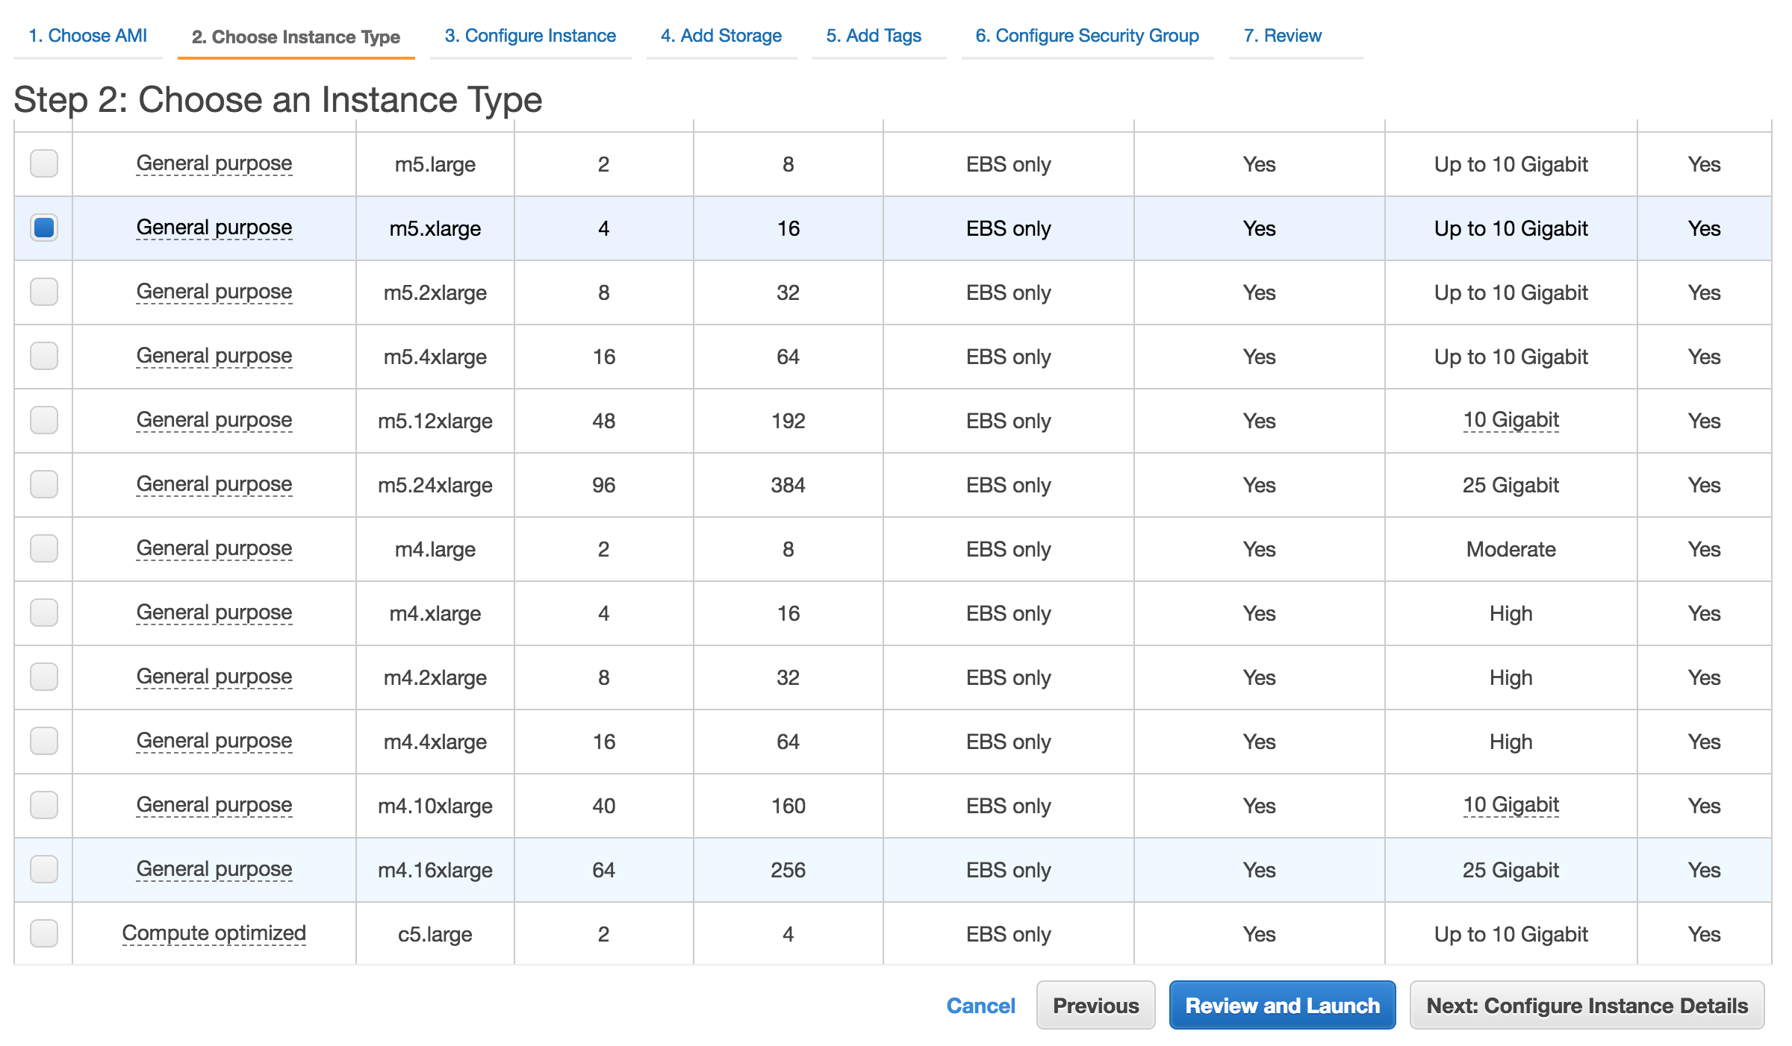1792x1046 pixels.
Task: Select the m4.large instance checkbox
Action: (44, 548)
